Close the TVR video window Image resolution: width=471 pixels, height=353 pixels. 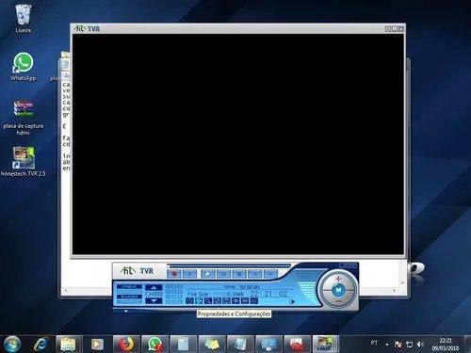click(x=401, y=29)
